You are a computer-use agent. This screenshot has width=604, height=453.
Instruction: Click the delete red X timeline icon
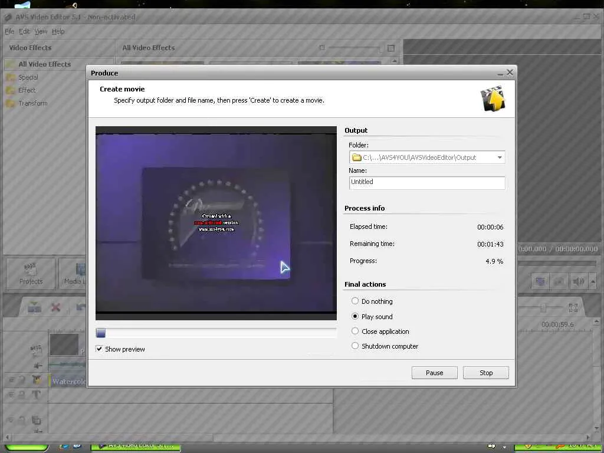pos(56,307)
